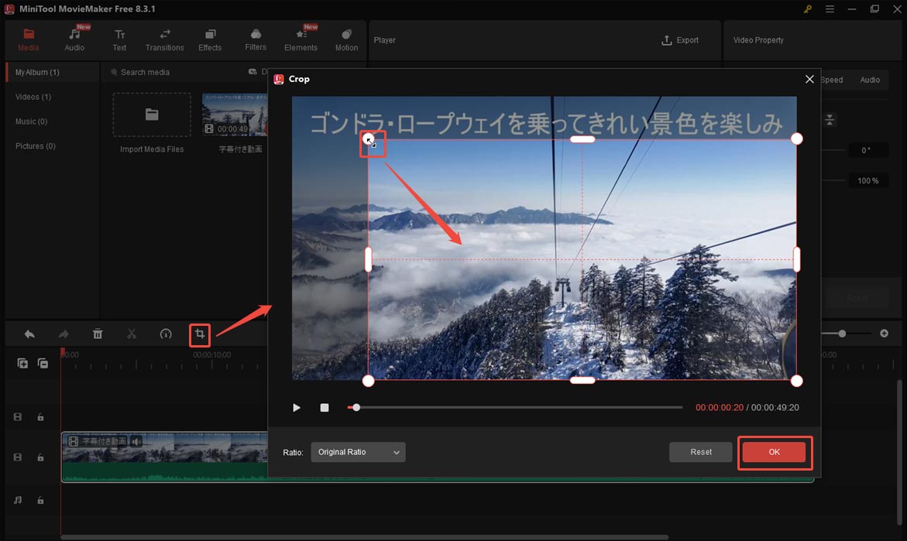Screen dimensions: 907x541
Task: Click the Import Media Files box
Action: pos(152,115)
